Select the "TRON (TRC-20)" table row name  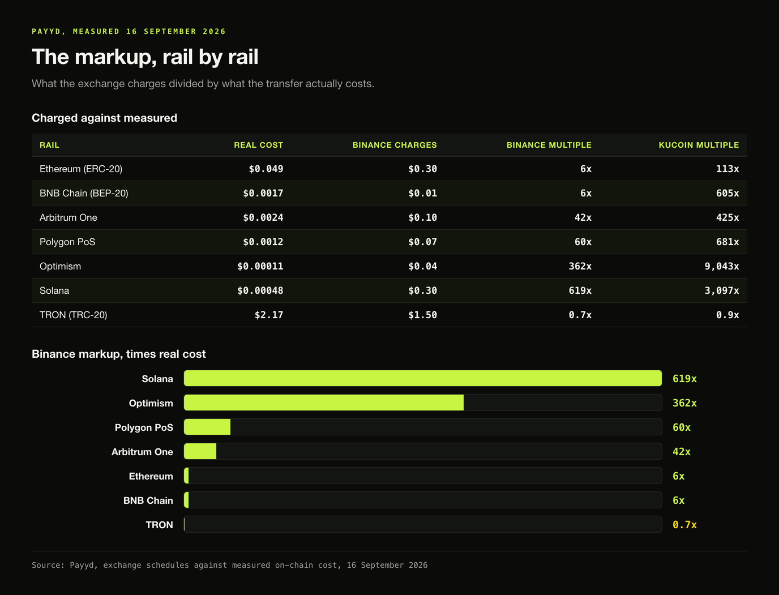click(x=73, y=315)
